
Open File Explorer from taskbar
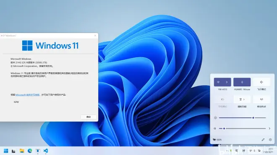(x=22, y=151)
